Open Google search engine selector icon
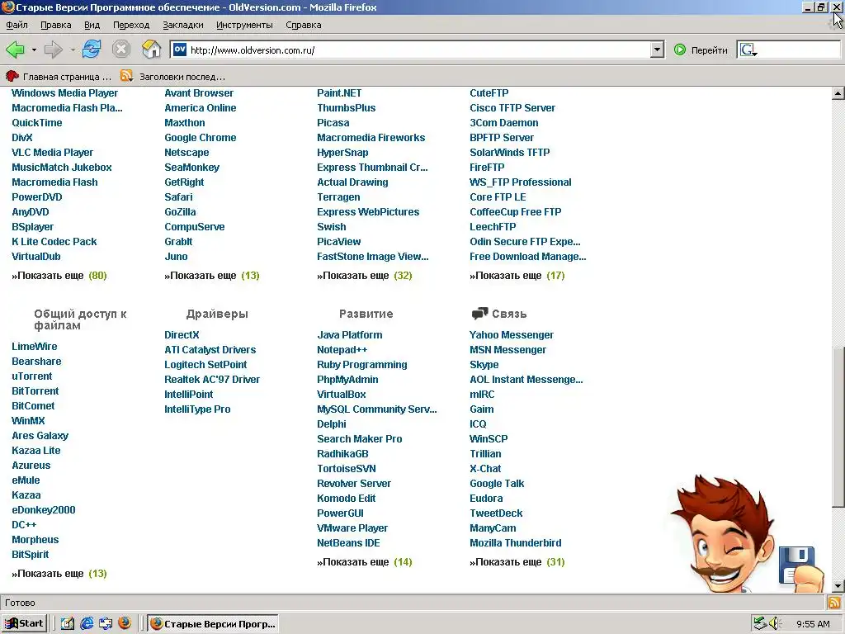This screenshot has height=634, width=845. (748, 50)
